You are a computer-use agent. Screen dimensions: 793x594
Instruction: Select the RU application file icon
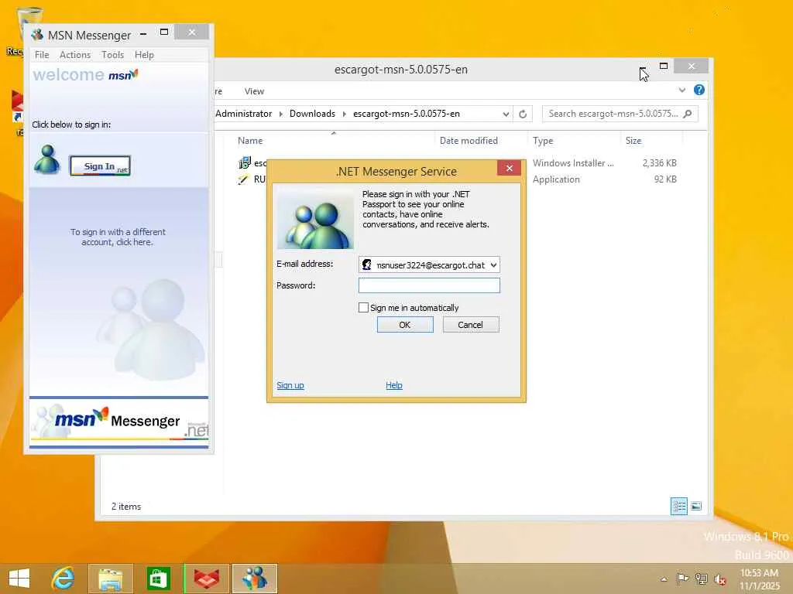(x=244, y=179)
